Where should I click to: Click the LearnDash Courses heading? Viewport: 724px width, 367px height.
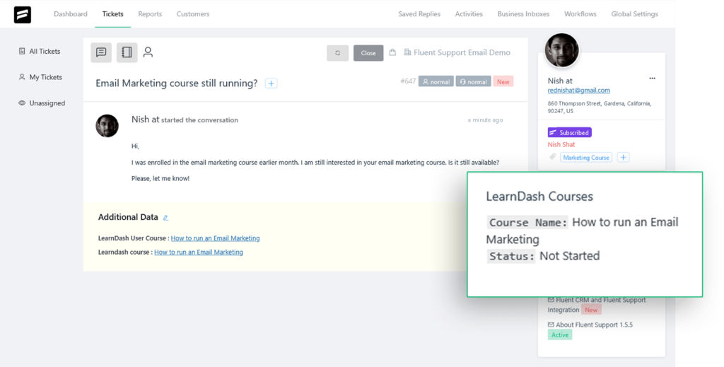coord(539,196)
